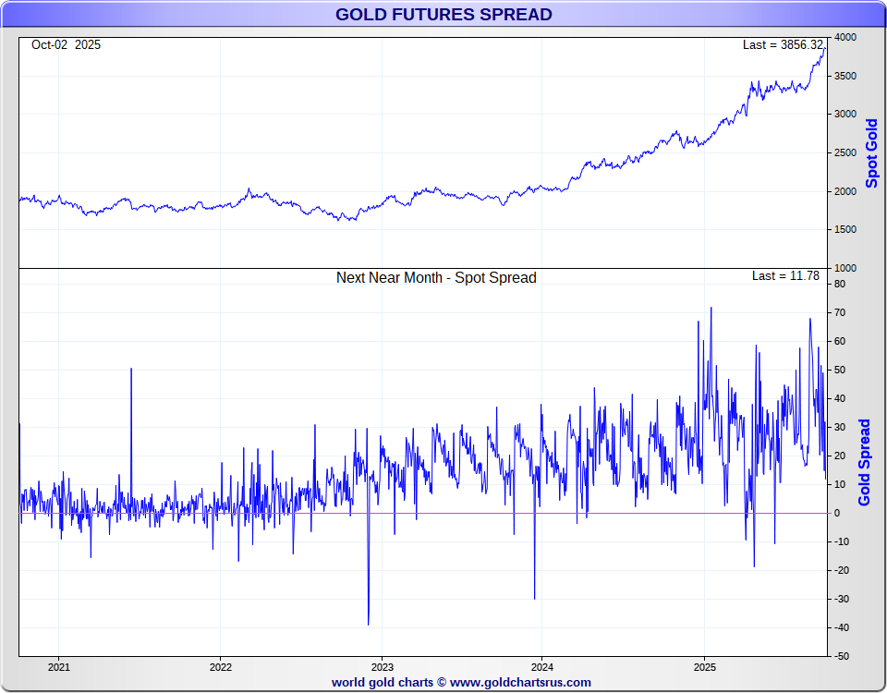Click the 30 tick on Gold Spread axis
This screenshot has height=693, width=887.
pyautogui.click(x=840, y=427)
